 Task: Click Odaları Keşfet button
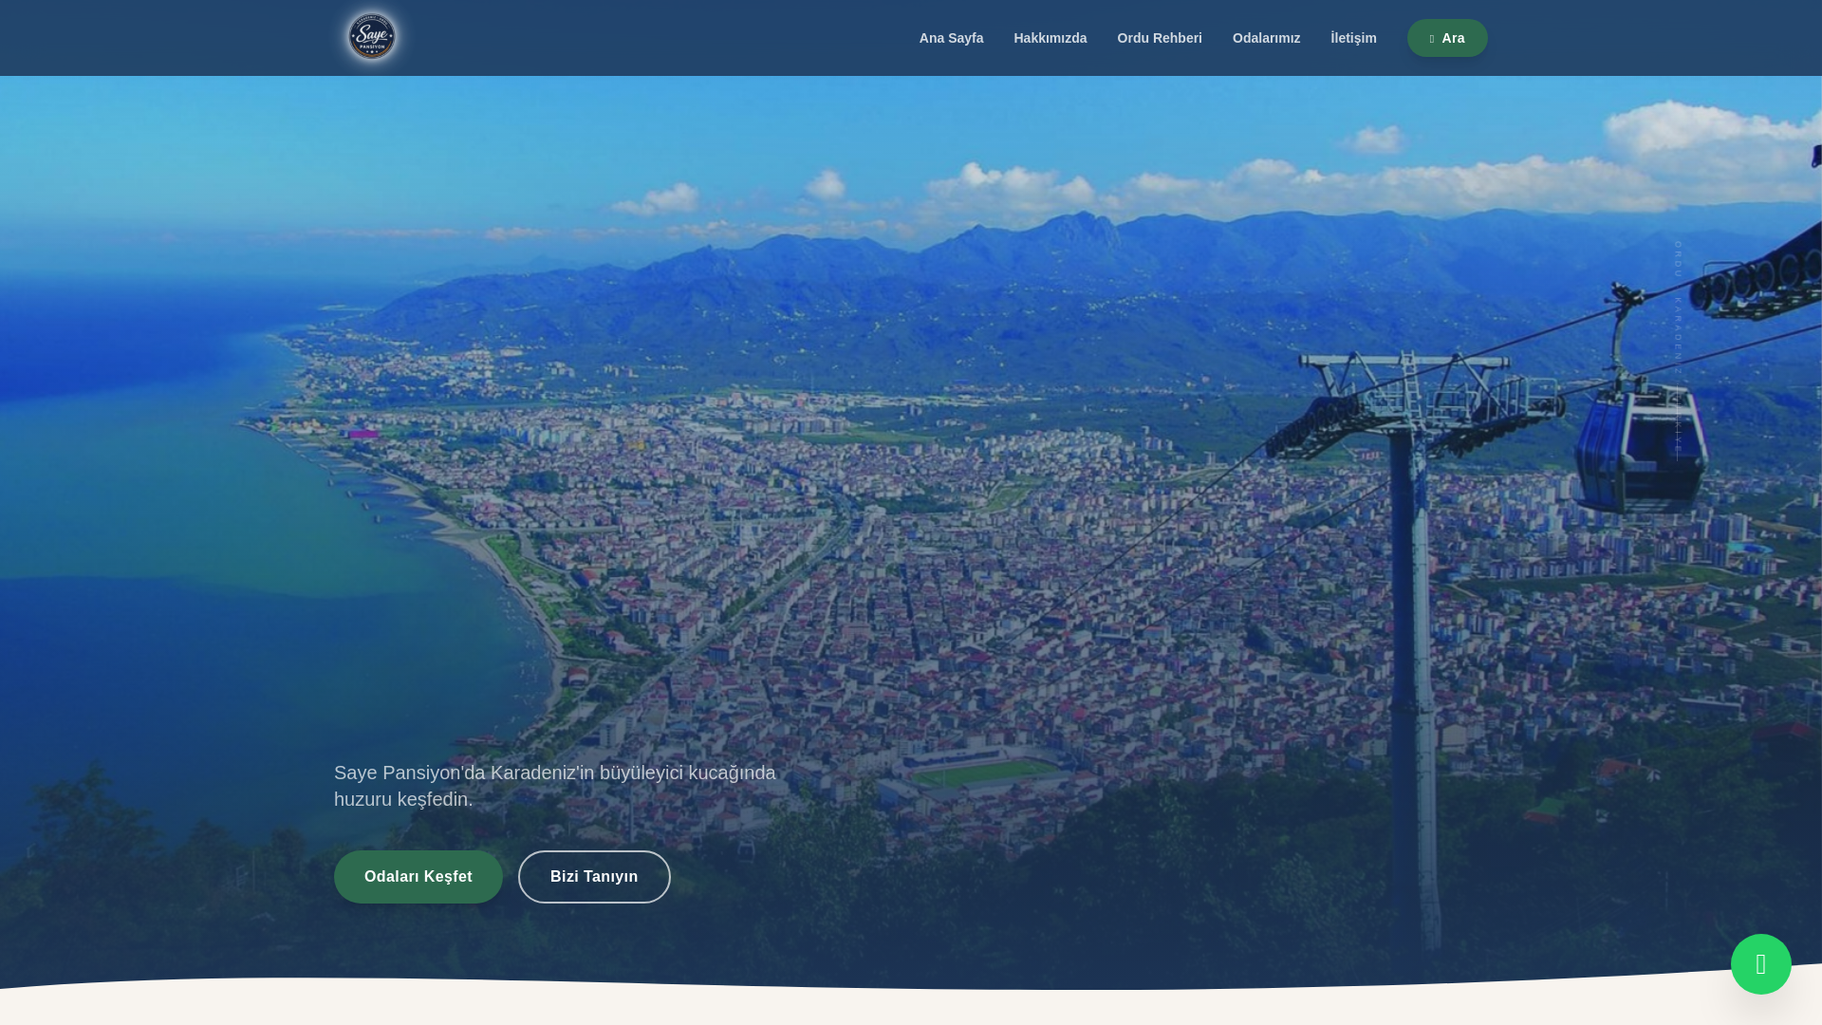(x=418, y=877)
